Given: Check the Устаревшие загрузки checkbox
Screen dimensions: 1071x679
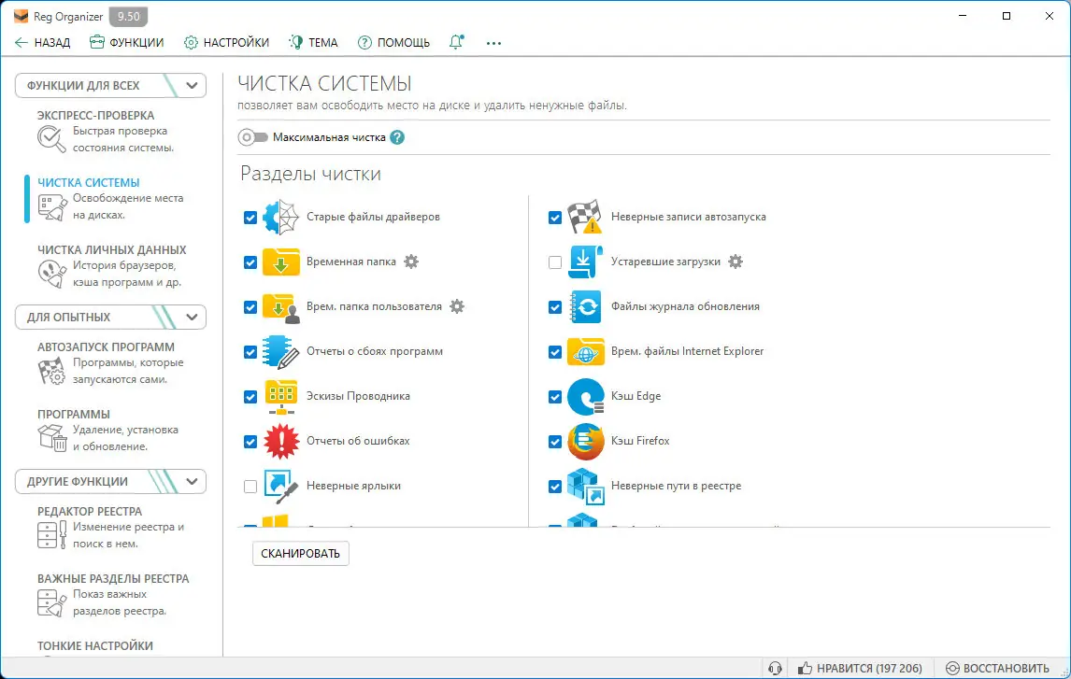Looking at the screenshot, I should [x=554, y=262].
